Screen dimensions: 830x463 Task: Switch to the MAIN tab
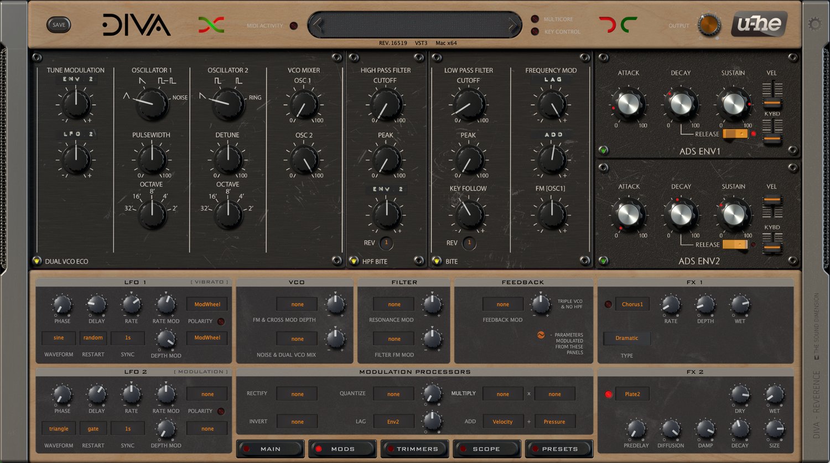(271, 449)
